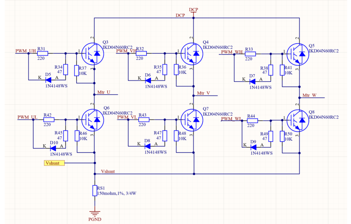Click the D8 diode symbol
This screenshot has width=351, height=224.
pyautogui.click(x=148, y=146)
